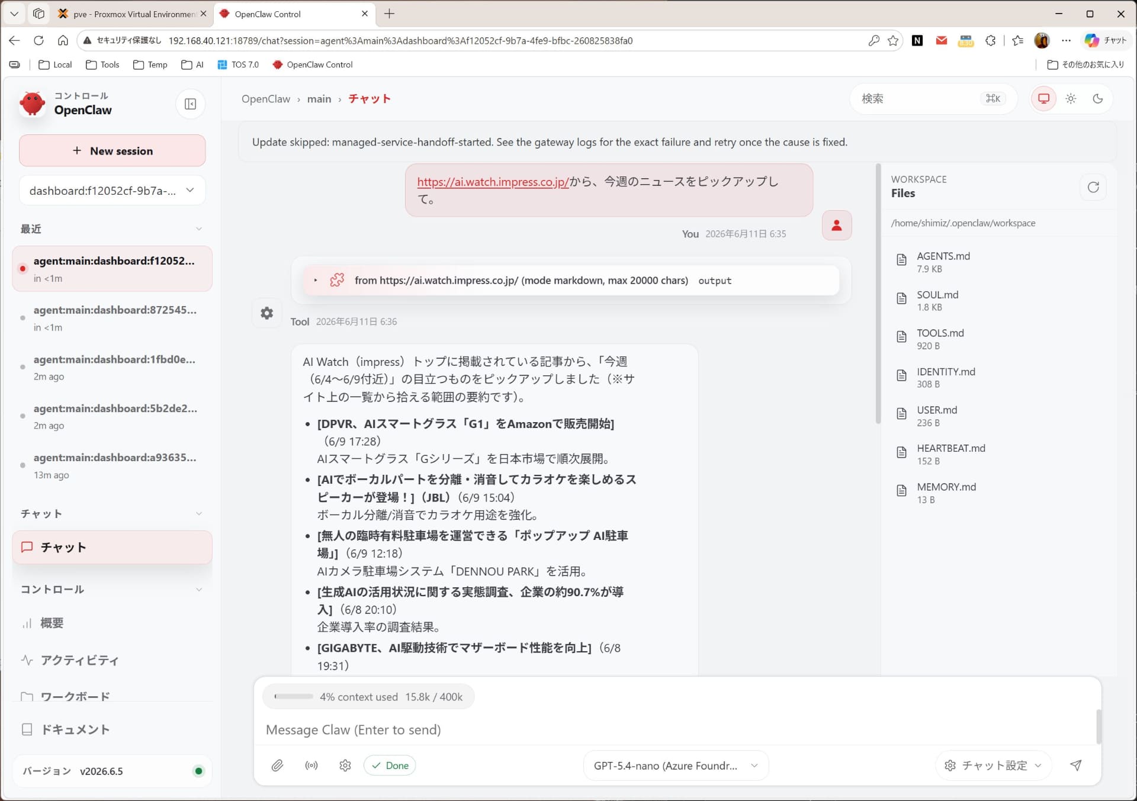
Task: Open browser extensions puzzle icon
Action: (990, 40)
